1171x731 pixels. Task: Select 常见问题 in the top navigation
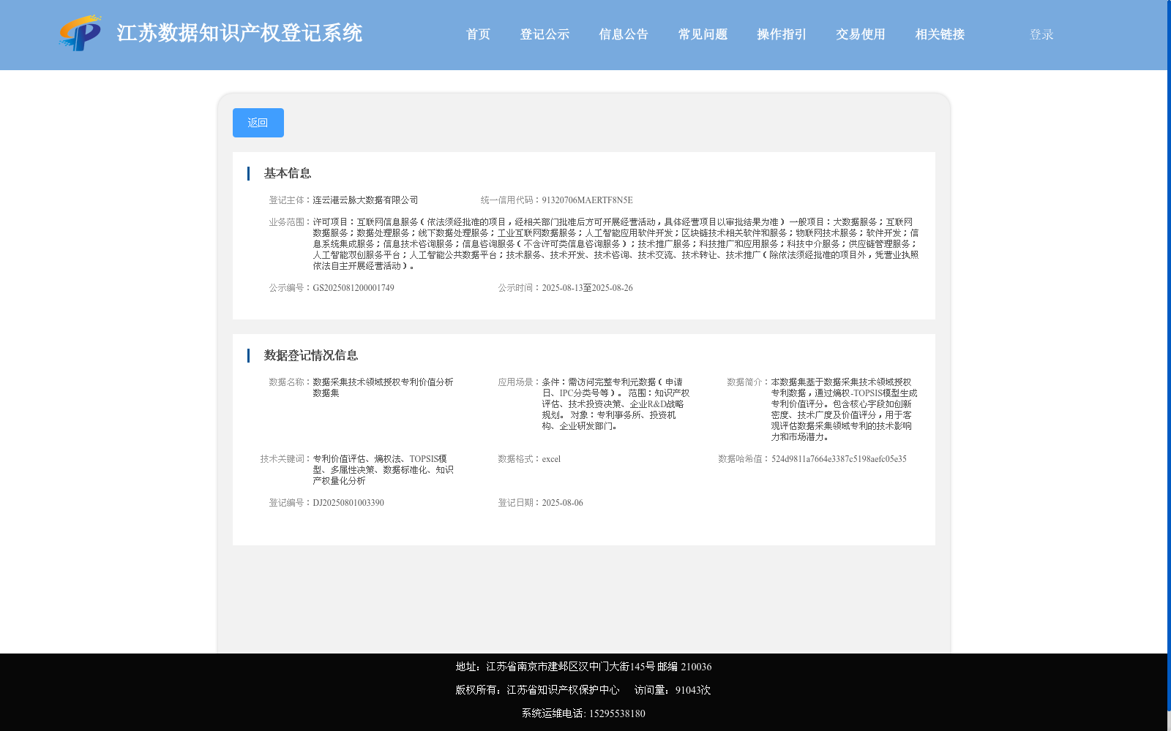click(703, 34)
